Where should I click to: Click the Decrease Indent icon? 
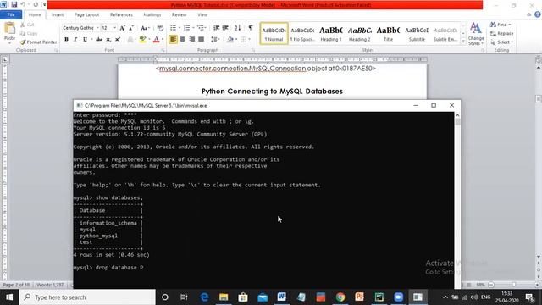click(216, 28)
